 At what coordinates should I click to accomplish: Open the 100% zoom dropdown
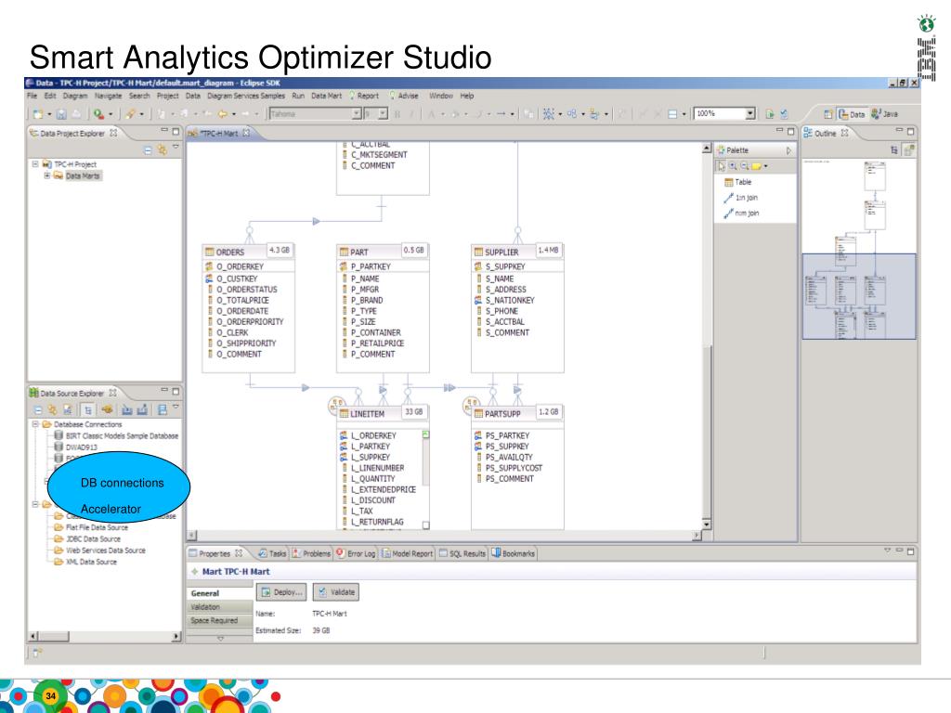(750, 113)
